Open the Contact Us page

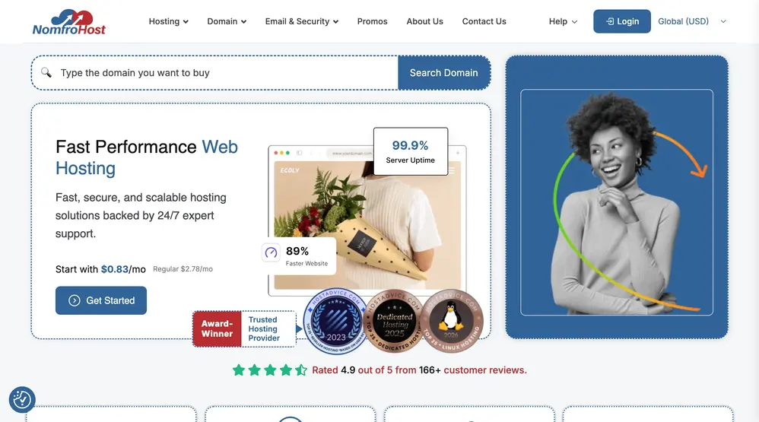tap(484, 21)
